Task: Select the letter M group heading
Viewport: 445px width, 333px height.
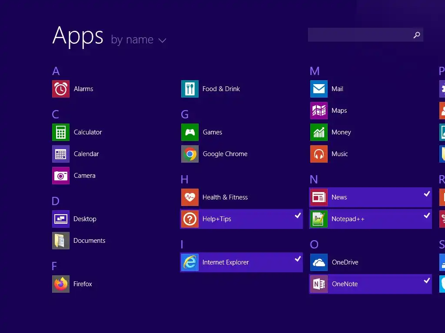Action: (x=315, y=71)
